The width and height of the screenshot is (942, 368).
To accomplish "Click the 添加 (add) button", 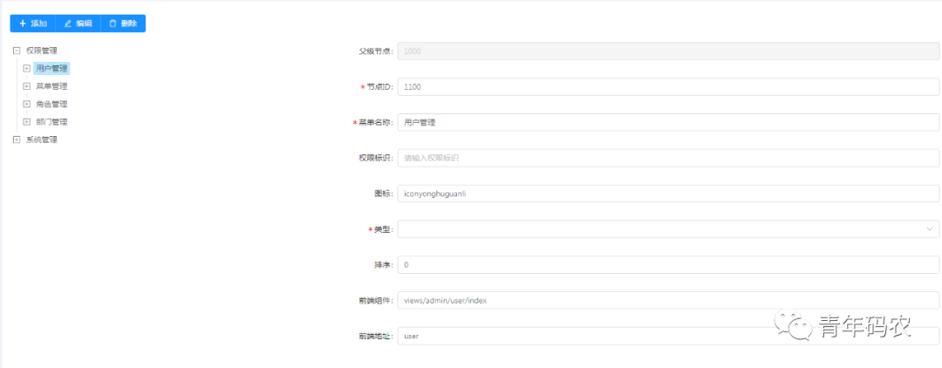I will [x=33, y=24].
